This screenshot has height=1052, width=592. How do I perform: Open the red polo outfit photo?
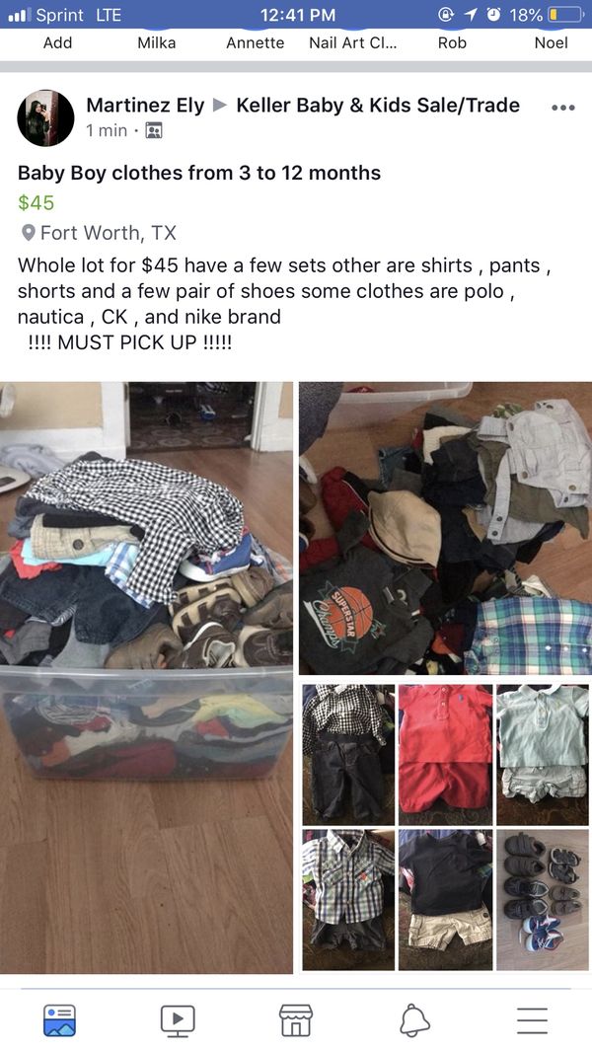pyautogui.click(x=445, y=755)
